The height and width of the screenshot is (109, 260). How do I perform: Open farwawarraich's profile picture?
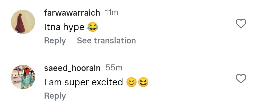[23, 22]
